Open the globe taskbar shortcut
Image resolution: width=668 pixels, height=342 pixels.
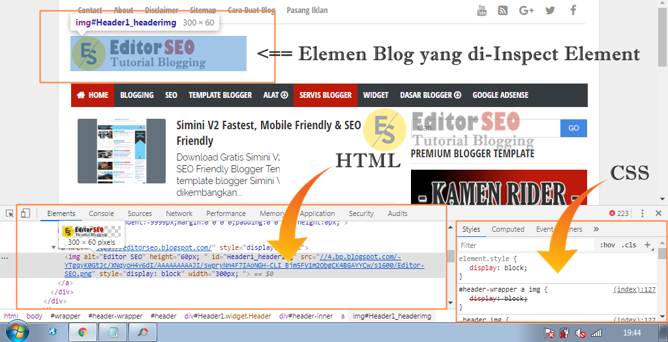point(52,332)
